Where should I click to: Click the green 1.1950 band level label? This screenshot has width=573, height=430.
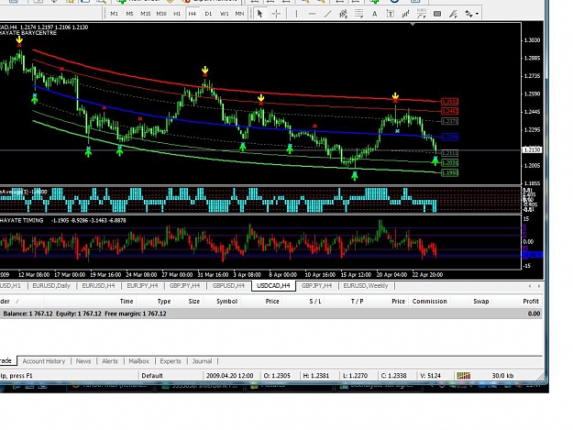[449, 172]
